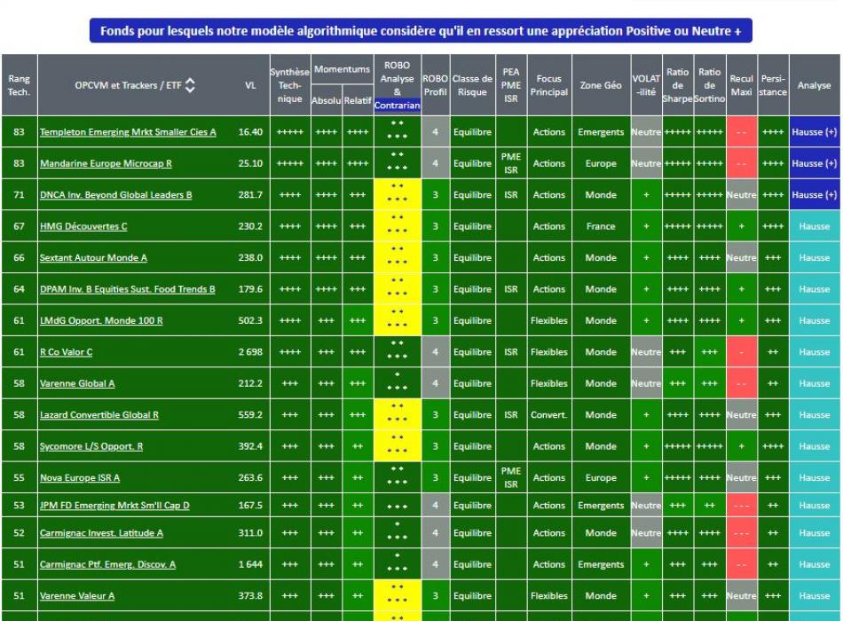The width and height of the screenshot is (843, 621).
Task: Click the 'OPCVM et Trackers / ETF' header label
Action: [128, 85]
